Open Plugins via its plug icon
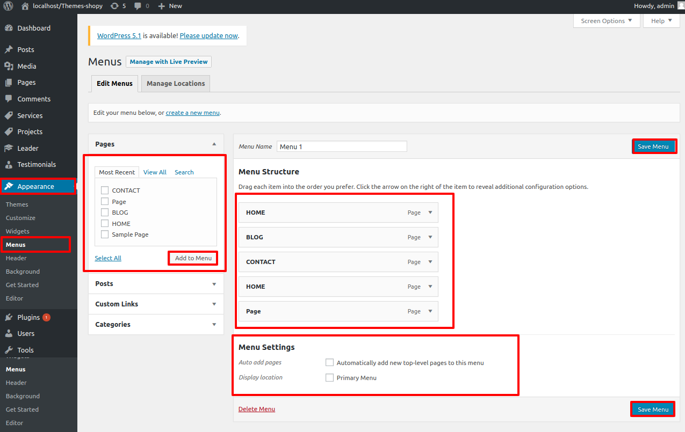The width and height of the screenshot is (685, 432). tap(9, 317)
